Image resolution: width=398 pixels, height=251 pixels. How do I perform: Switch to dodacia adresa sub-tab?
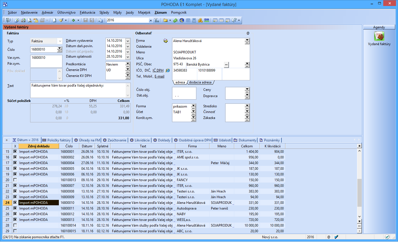coord(200,82)
